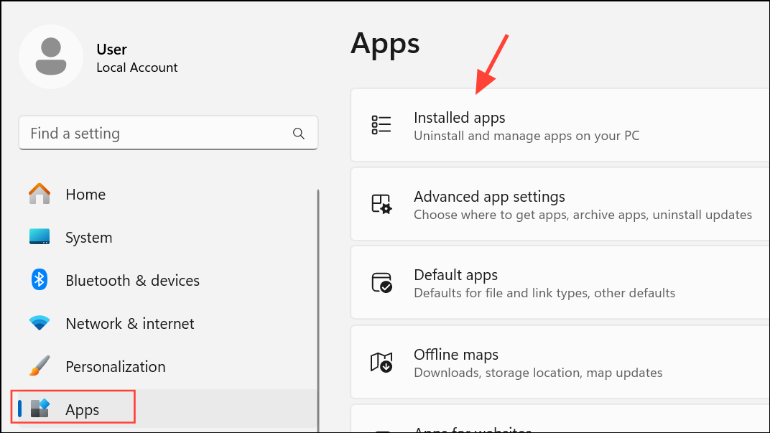Click the System monitor icon
The image size is (770, 433).
click(39, 237)
